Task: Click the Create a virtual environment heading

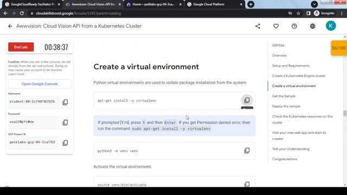Action: 146,67
